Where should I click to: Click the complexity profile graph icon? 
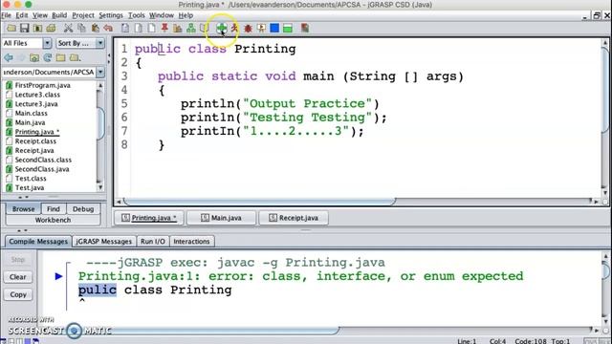(178, 28)
